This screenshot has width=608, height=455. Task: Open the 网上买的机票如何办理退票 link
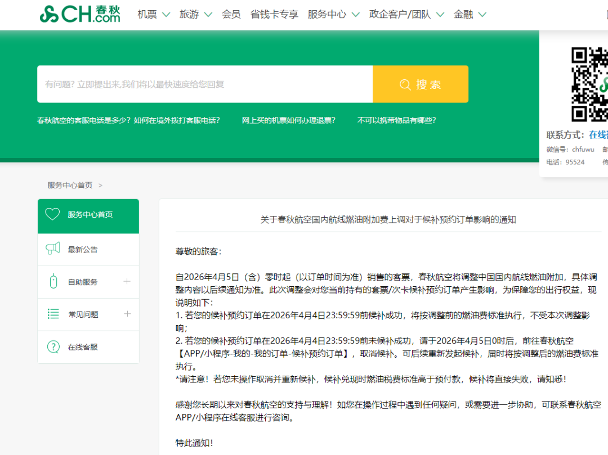[x=288, y=120]
